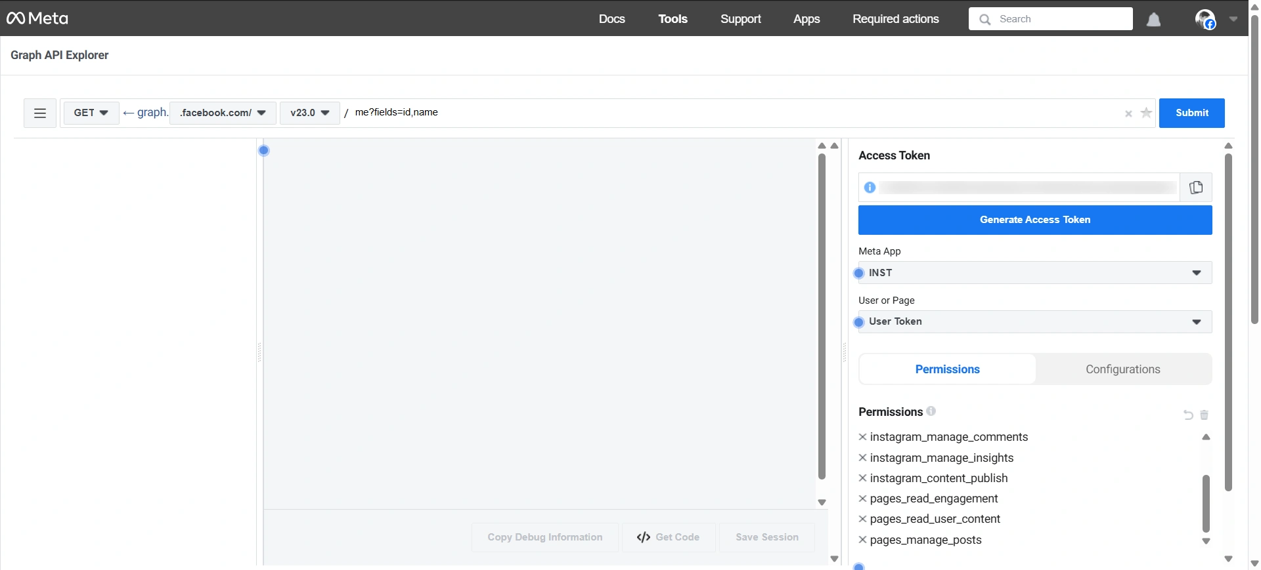Click the instagram_manage_comments permission text
This screenshot has width=1261, height=570.
(949, 437)
